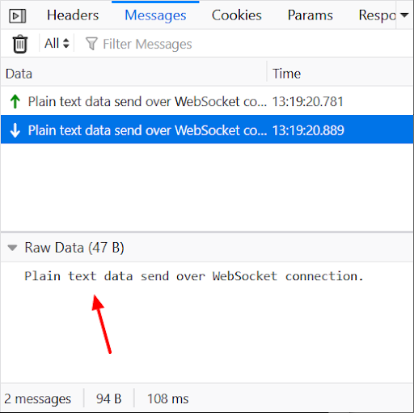414x413 pixels.
Task: Click the filter funnel icon
Action: [x=91, y=44]
